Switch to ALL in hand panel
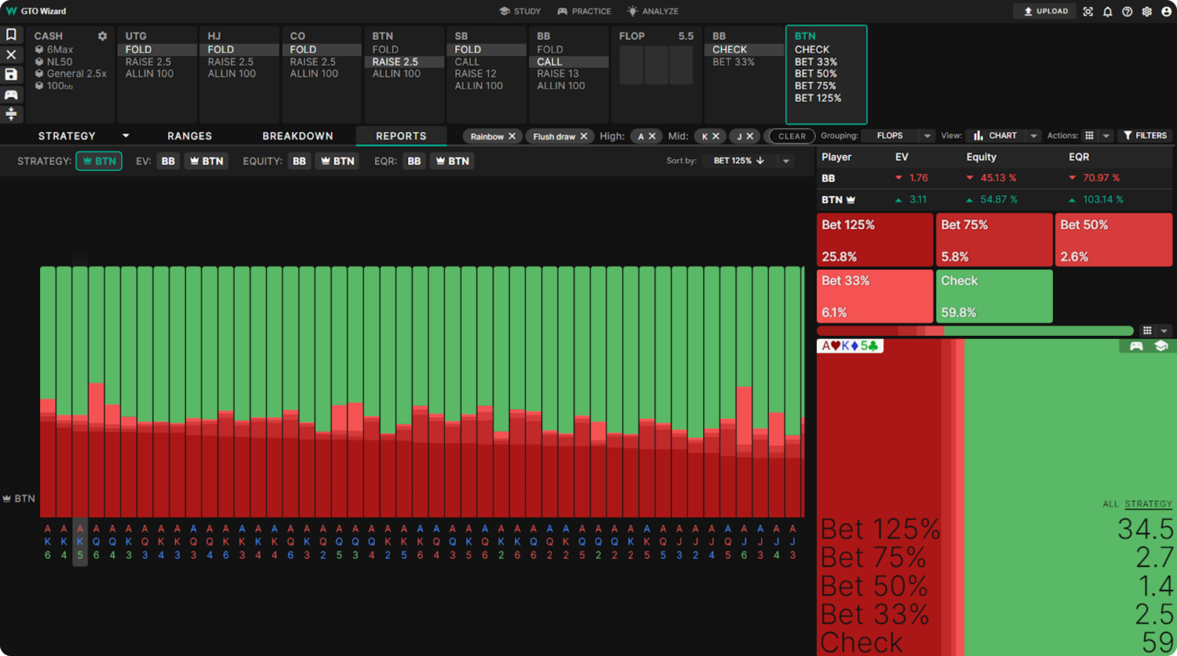This screenshot has width=1177, height=656. pyautogui.click(x=1110, y=504)
